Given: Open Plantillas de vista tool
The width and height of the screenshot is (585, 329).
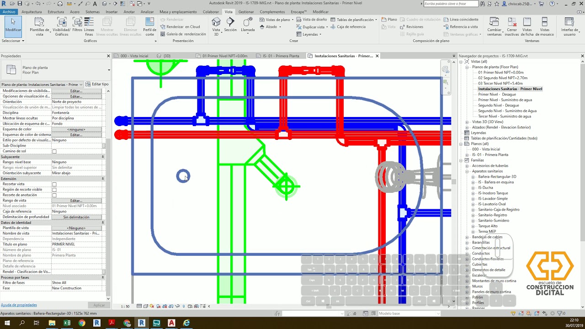Looking at the screenshot, I should click(40, 27).
